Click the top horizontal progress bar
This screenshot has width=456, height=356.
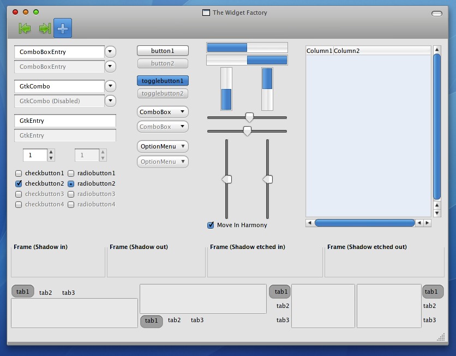(247, 48)
